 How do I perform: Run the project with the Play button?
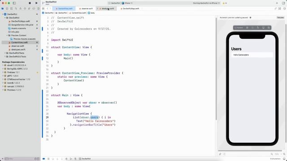click(36, 3)
